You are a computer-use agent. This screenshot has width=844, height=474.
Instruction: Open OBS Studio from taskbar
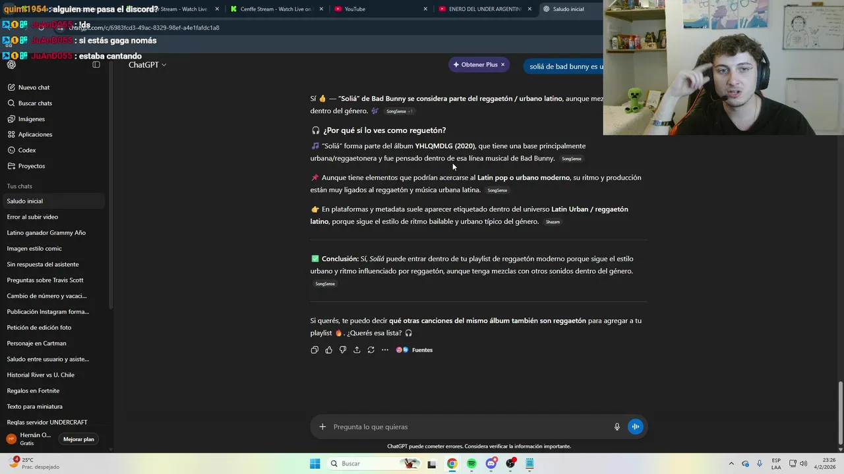click(x=510, y=463)
